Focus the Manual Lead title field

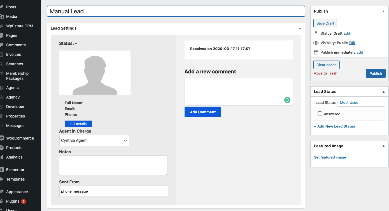click(x=176, y=11)
